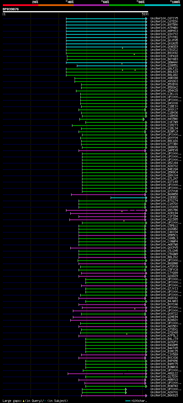Select the UniRef100_Q0WSE9 label
The image size is (183, 403).
coord(164,47)
